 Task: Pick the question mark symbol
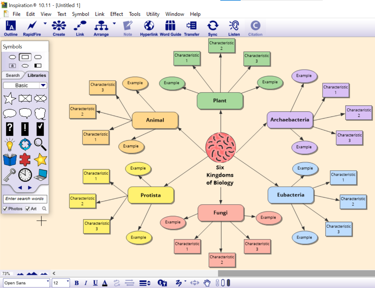pos(10,129)
